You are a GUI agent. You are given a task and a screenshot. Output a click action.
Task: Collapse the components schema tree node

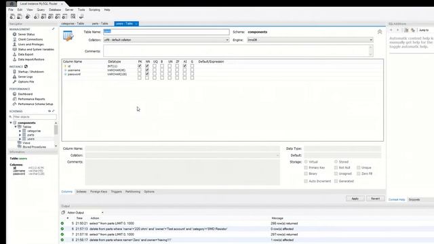[x=11, y=123]
